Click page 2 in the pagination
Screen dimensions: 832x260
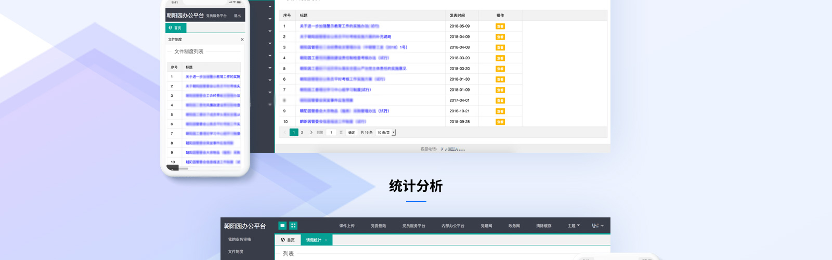coord(302,133)
